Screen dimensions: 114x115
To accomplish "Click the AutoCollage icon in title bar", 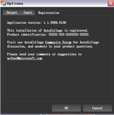I will point(3,3).
